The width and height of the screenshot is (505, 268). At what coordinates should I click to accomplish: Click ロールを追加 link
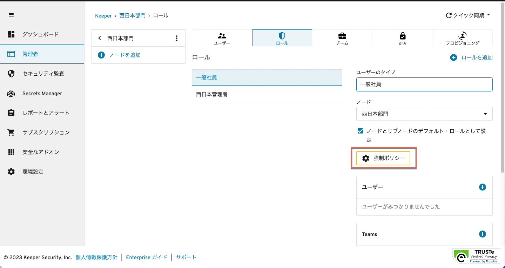click(472, 57)
